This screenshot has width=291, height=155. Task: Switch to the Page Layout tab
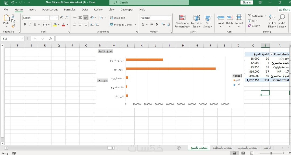(50, 9)
